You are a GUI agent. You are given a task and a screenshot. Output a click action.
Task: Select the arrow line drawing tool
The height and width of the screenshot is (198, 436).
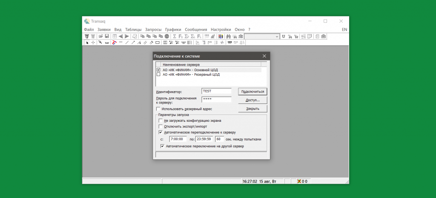[x=133, y=43]
